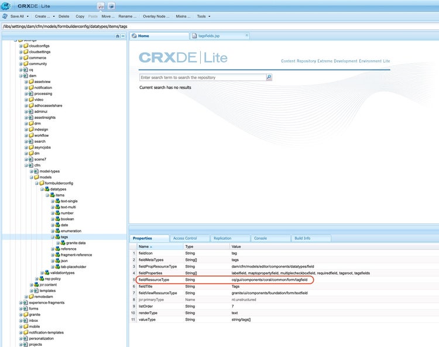Collapse the cfm tree node

[26, 166]
